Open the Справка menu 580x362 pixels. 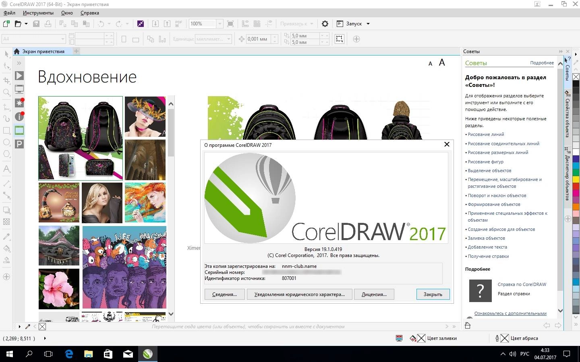pos(90,13)
